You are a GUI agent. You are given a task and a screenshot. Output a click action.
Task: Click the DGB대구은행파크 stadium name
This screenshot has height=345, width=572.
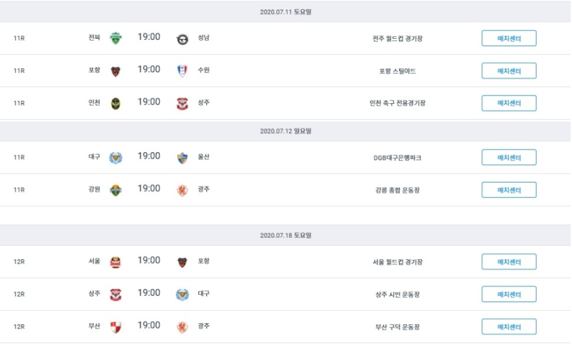(397, 158)
